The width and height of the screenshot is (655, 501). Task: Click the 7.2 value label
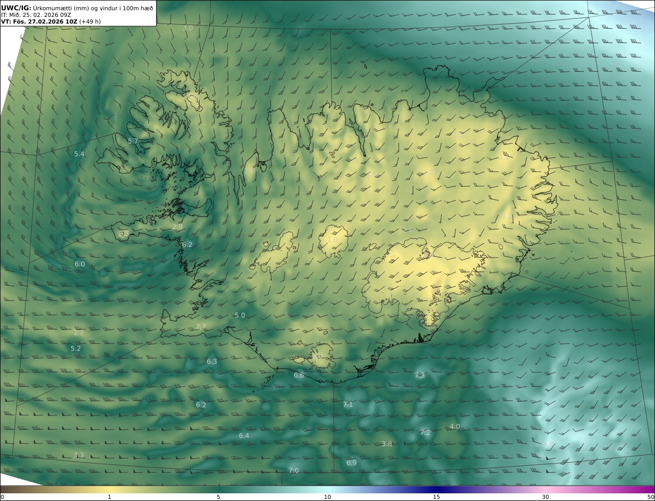(x=425, y=433)
